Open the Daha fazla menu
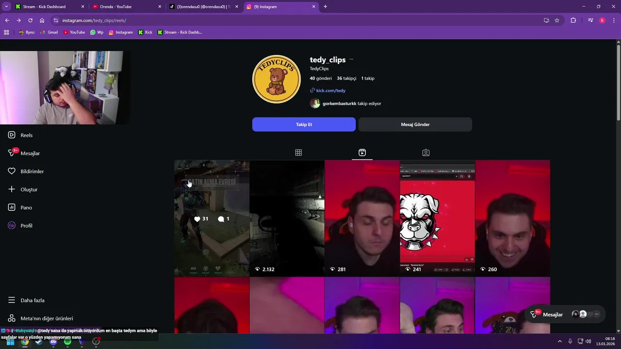621x349 pixels. click(26, 301)
